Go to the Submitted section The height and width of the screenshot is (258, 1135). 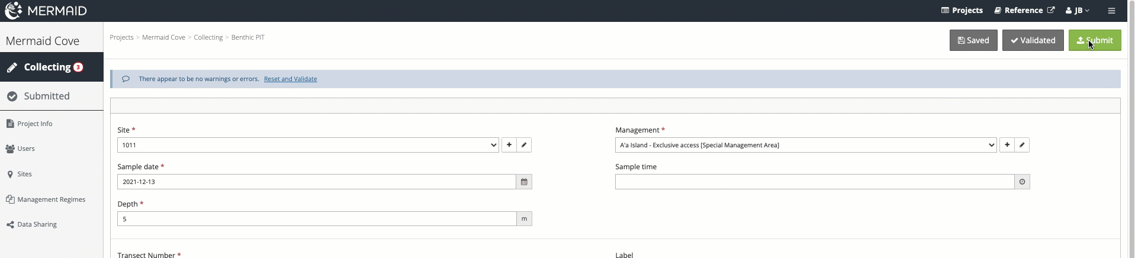point(52,96)
